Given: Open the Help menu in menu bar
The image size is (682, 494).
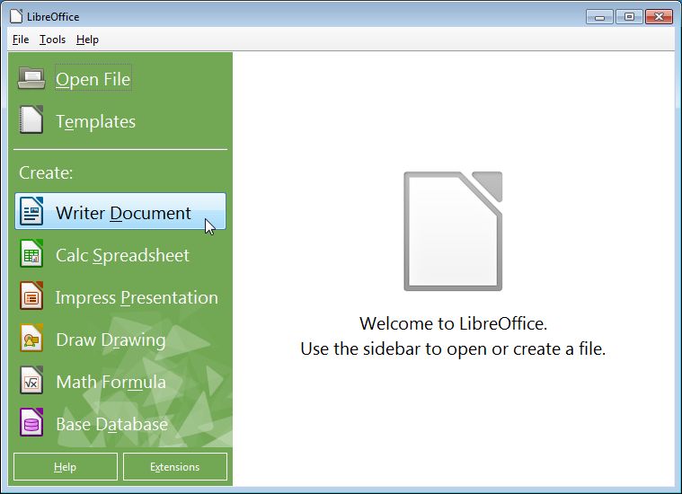Looking at the screenshot, I should point(87,40).
